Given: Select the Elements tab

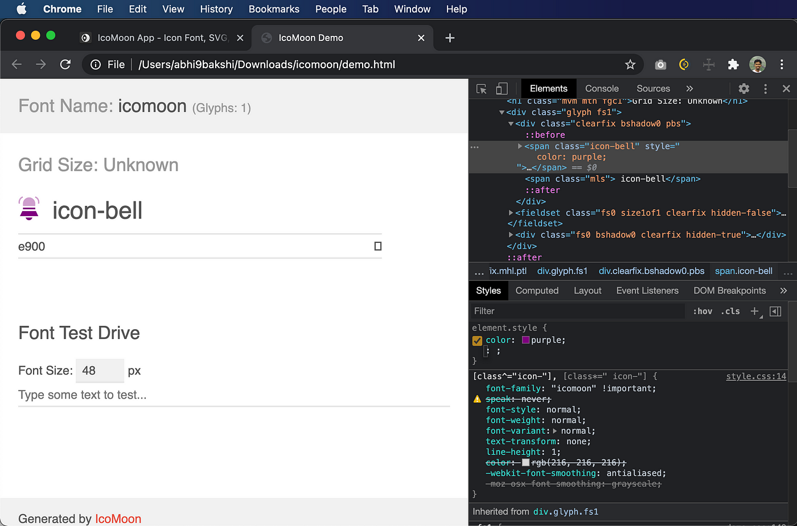Looking at the screenshot, I should 548,89.
